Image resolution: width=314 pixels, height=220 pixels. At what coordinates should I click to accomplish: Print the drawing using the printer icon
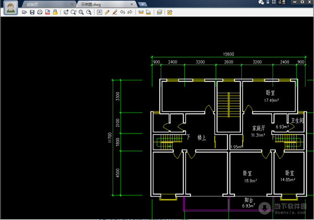(40, 12)
